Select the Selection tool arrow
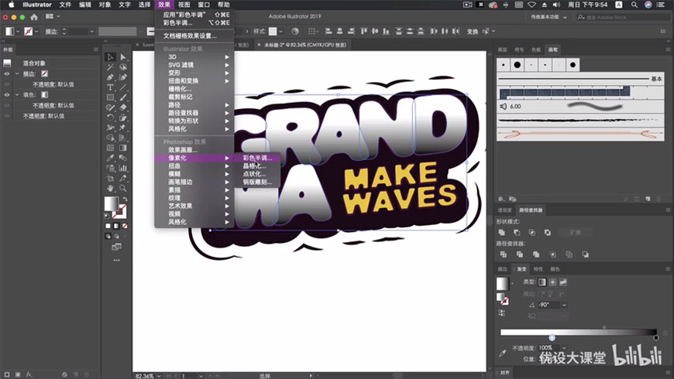Screen dimensions: 674x379 [110, 57]
